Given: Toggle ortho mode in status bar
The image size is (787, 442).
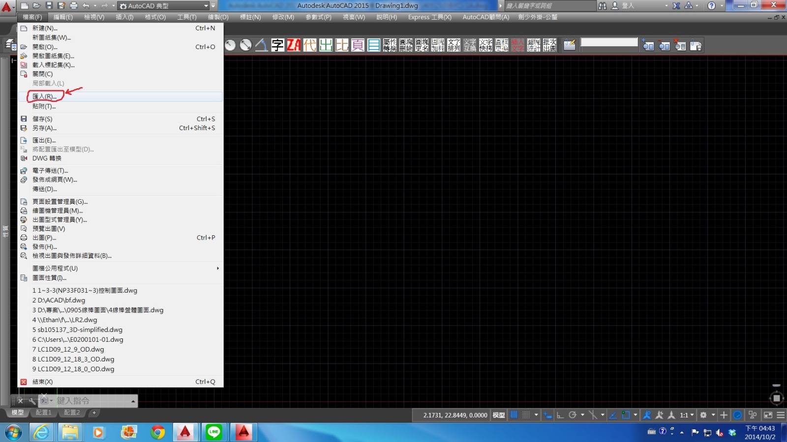Looking at the screenshot, I should tap(560, 415).
